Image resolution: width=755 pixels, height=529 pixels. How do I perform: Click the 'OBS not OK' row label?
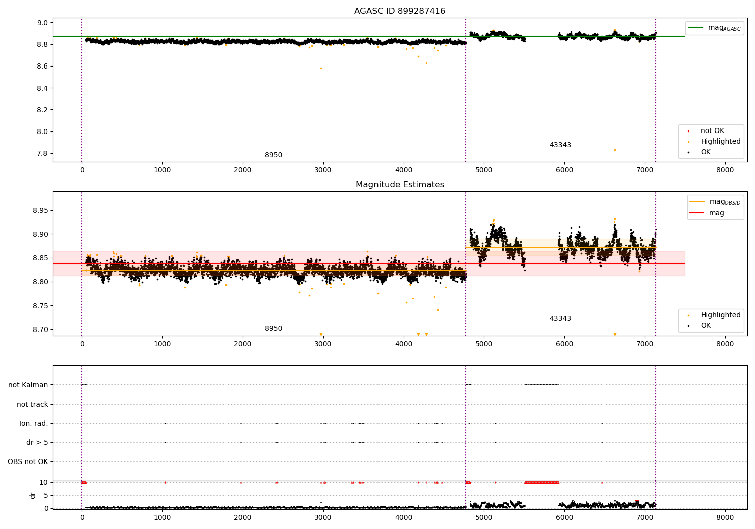tap(28, 462)
